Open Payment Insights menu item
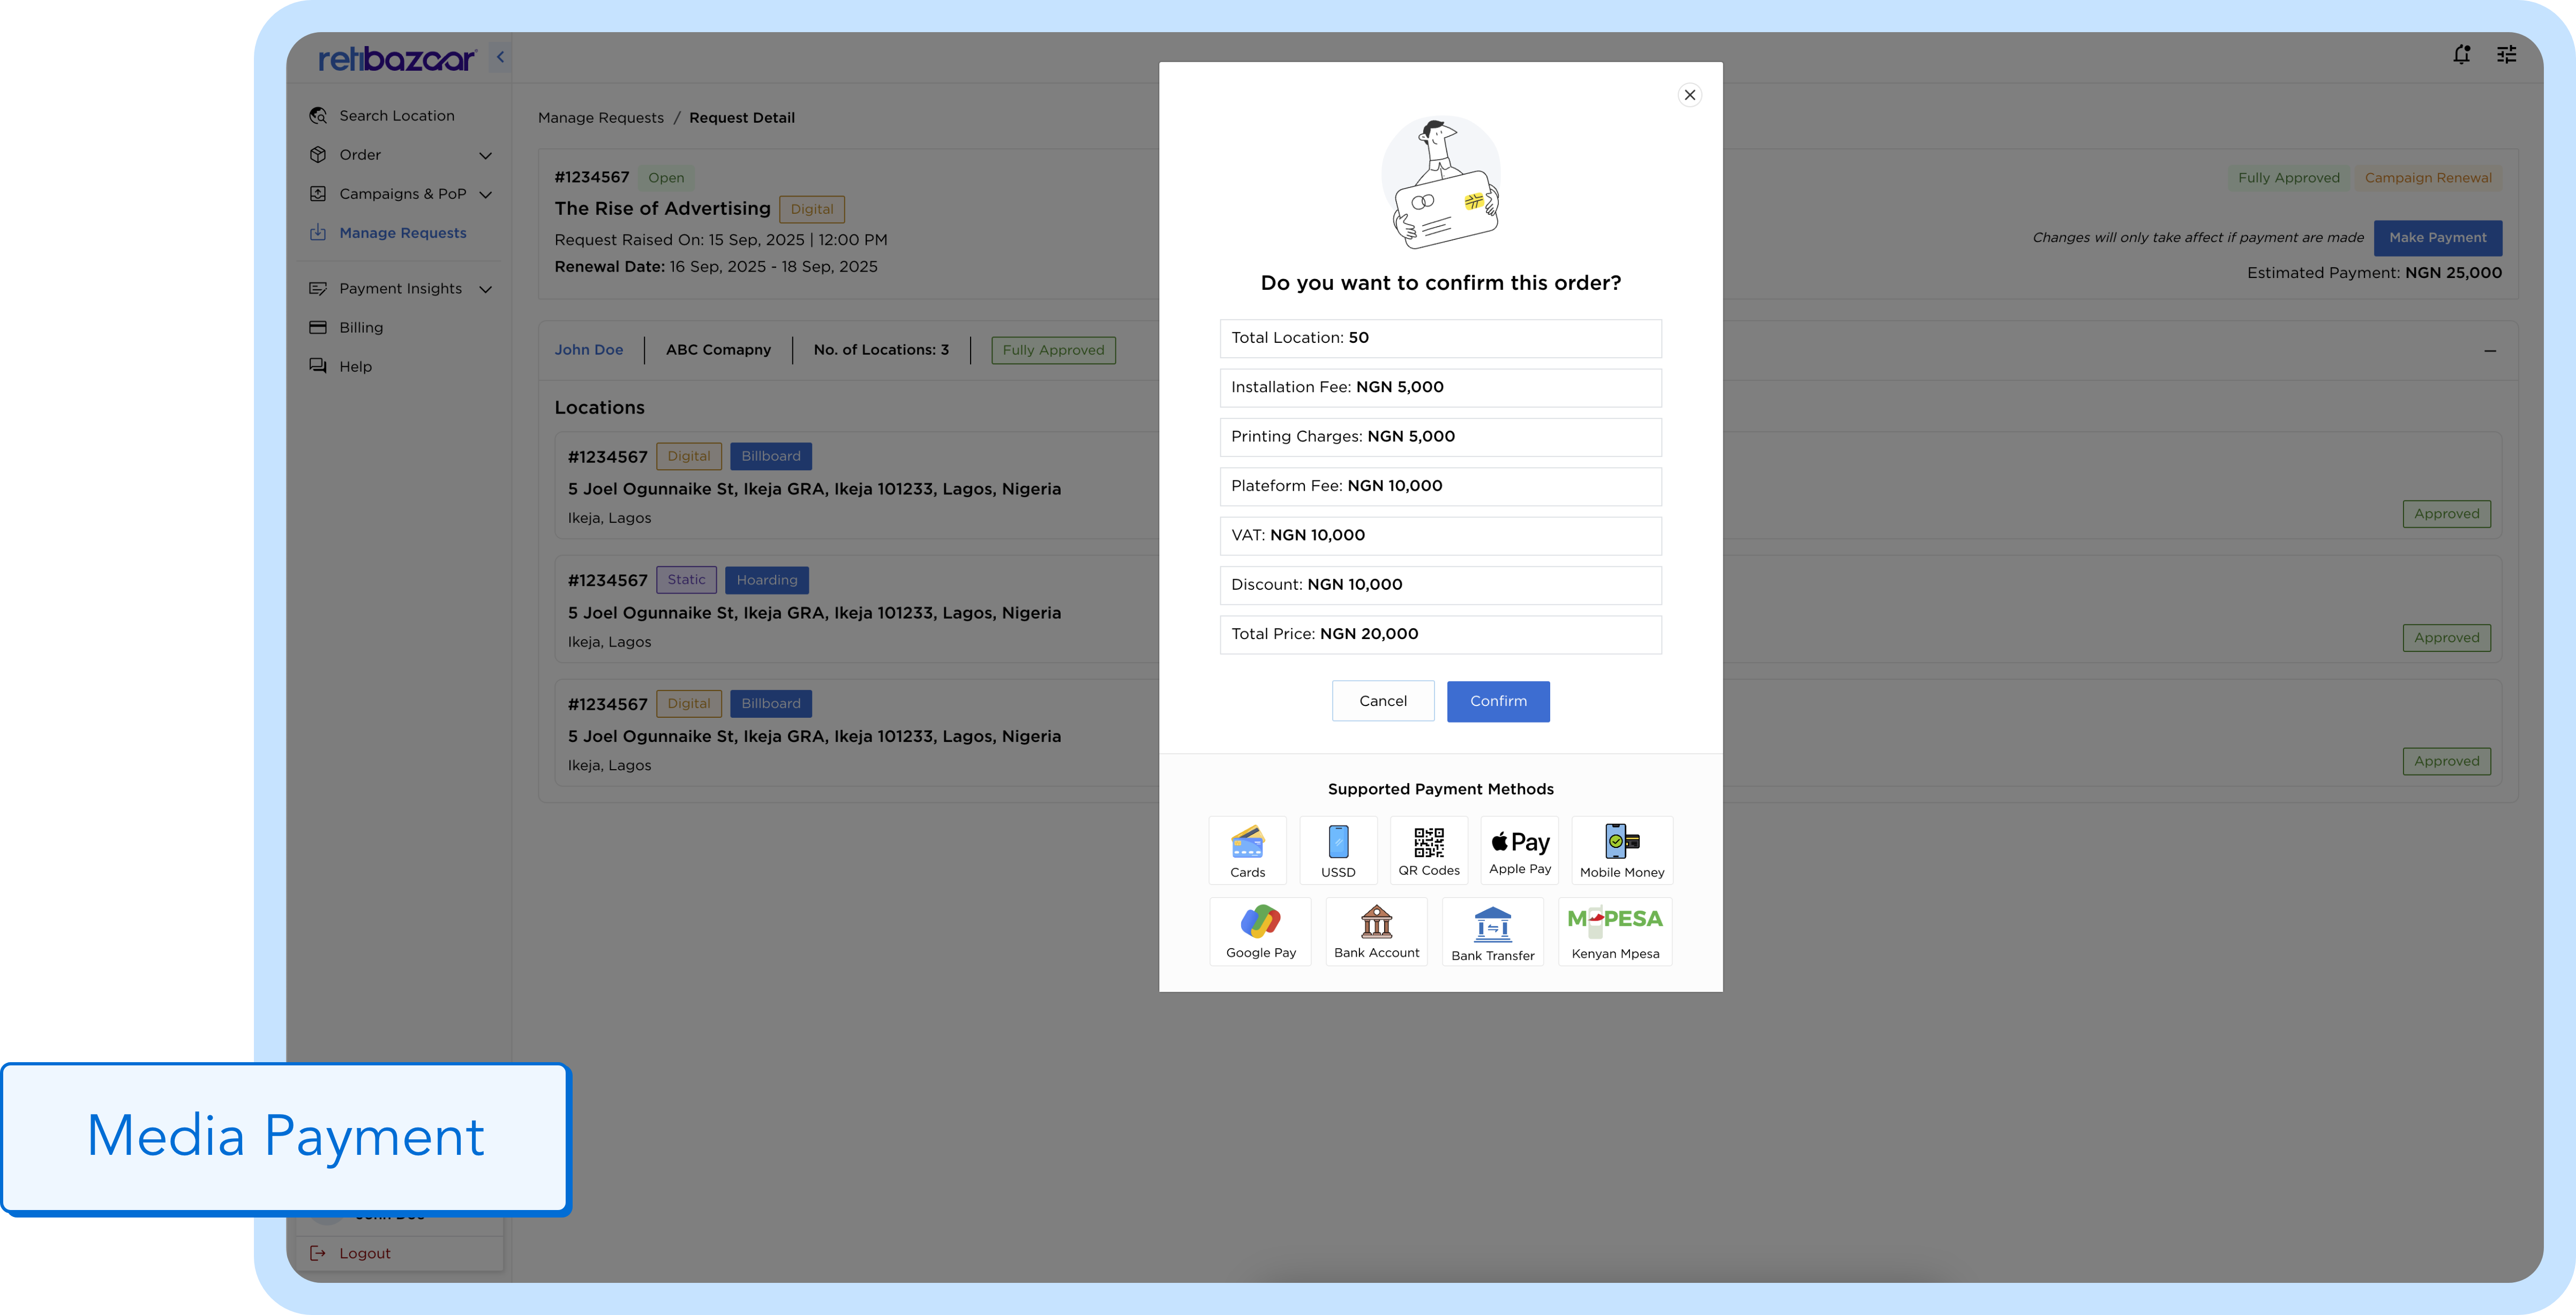The height and width of the screenshot is (1315, 2576). (x=401, y=289)
